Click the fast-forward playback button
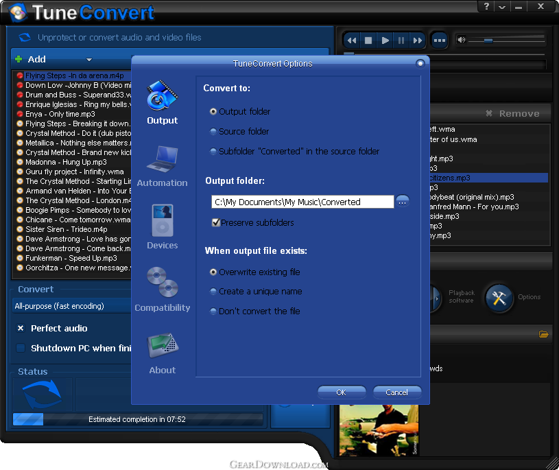 pyautogui.click(x=418, y=40)
